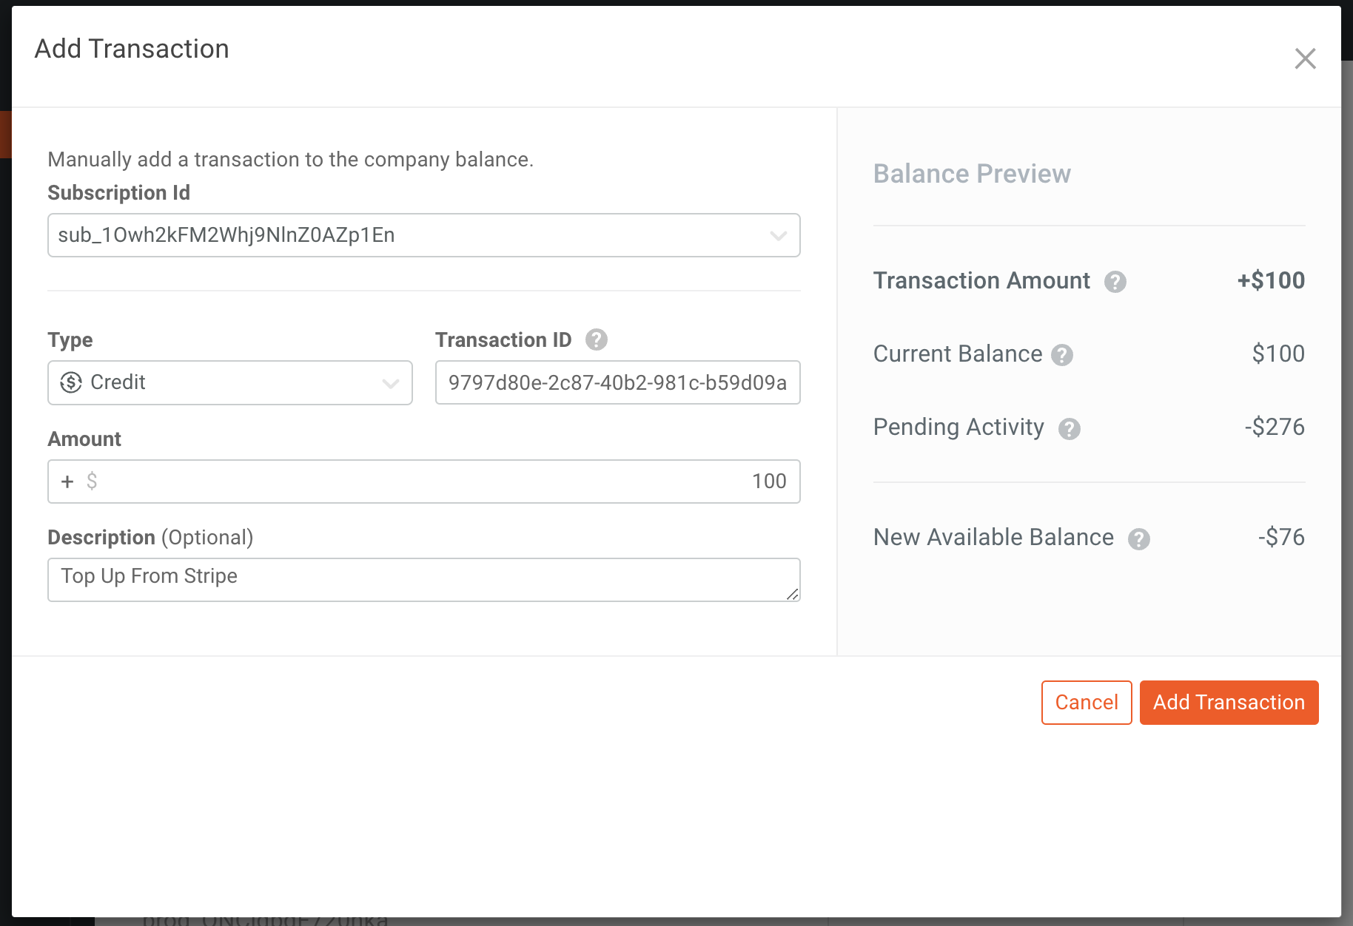
Task: Dismiss the Add Transaction dialog via the X
Action: click(1305, 58)
